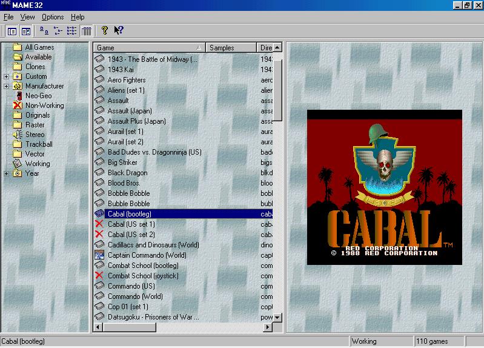Click the Manufacturer folder icon
484x348 pixels.
tap(18, 86)
